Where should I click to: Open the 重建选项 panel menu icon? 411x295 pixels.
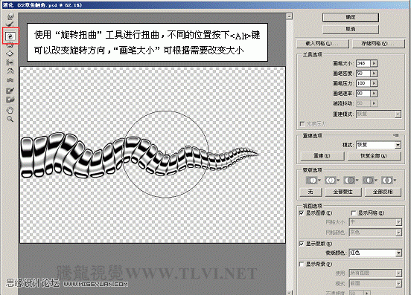[396, 135]
